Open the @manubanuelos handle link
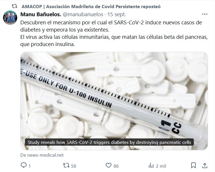215x172 pixels. 83,14
